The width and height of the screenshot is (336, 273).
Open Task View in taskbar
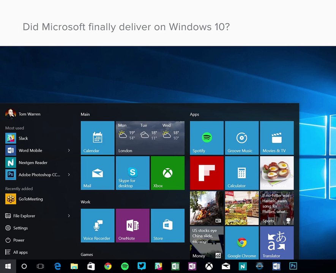pyautogui.click(x=40, y=266)
